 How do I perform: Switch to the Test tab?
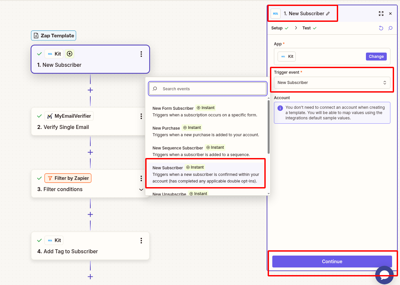tap(306, 28)
